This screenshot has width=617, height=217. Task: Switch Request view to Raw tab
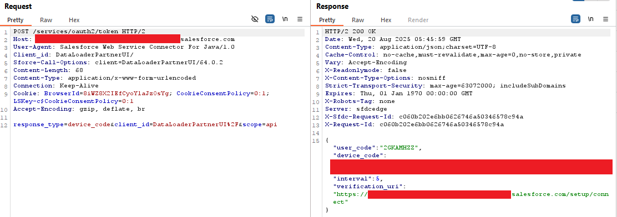click(46, 20)
